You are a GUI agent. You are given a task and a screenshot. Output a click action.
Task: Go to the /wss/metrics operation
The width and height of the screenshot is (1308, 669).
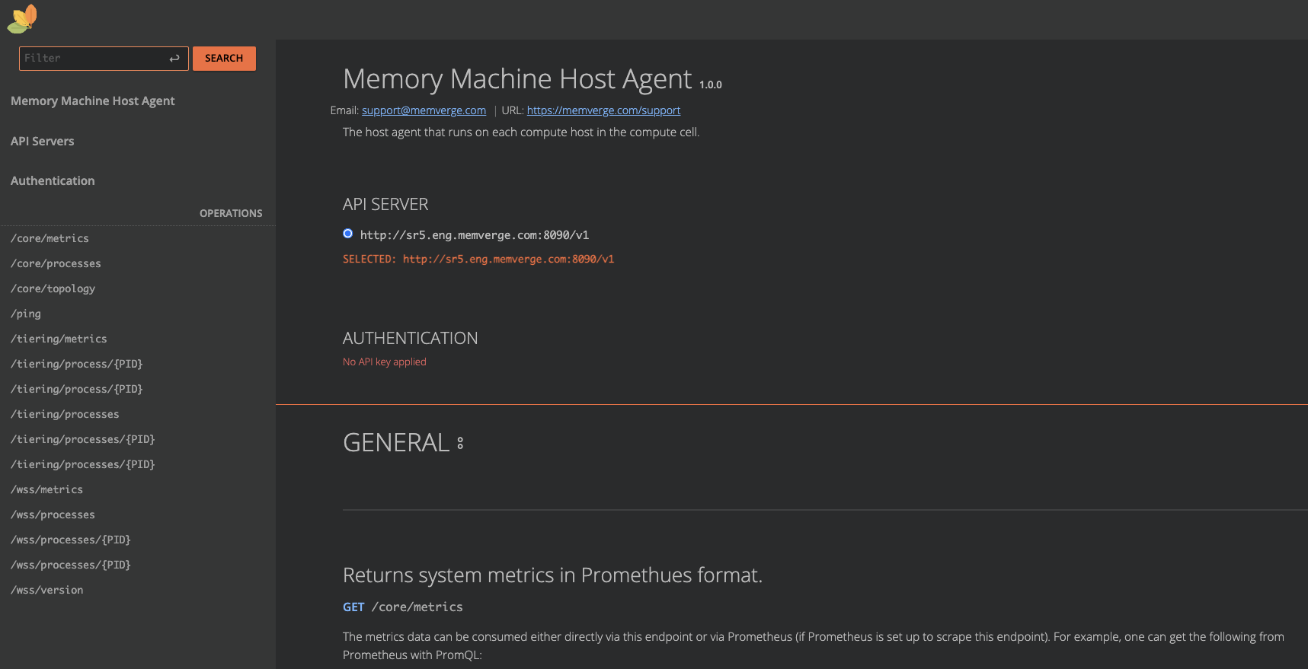tap(46, 489)
